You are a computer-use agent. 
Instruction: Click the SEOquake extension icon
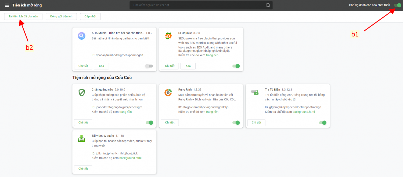pos(168,36)
